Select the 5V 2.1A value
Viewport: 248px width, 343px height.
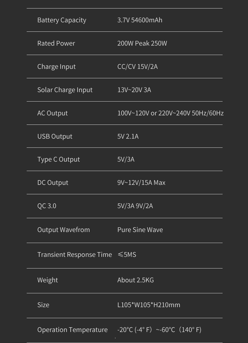(x=128, y=136)
